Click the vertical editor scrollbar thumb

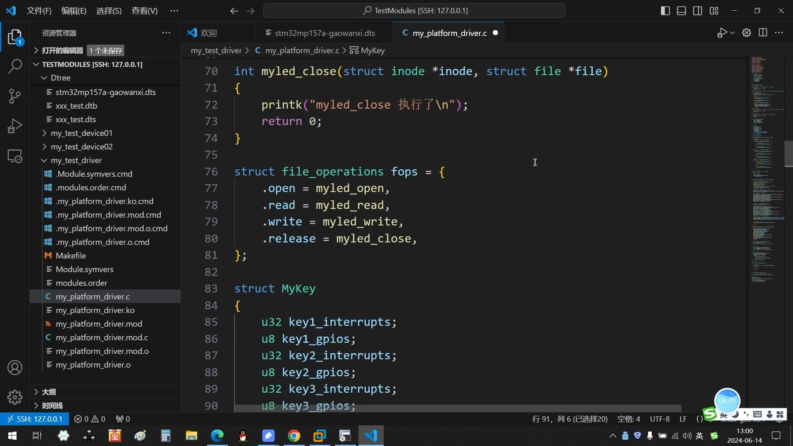pos(788,154)
